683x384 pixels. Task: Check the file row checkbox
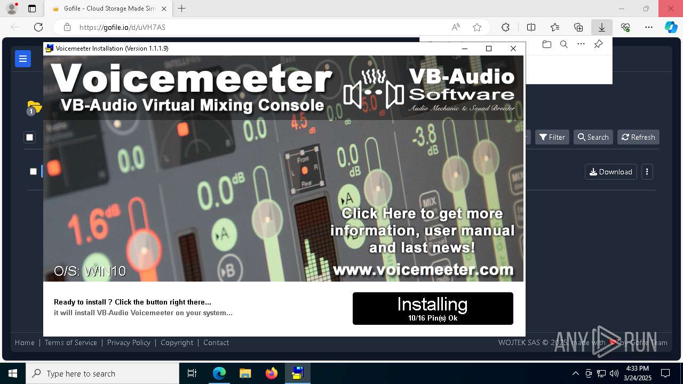(x=33, y=171)
